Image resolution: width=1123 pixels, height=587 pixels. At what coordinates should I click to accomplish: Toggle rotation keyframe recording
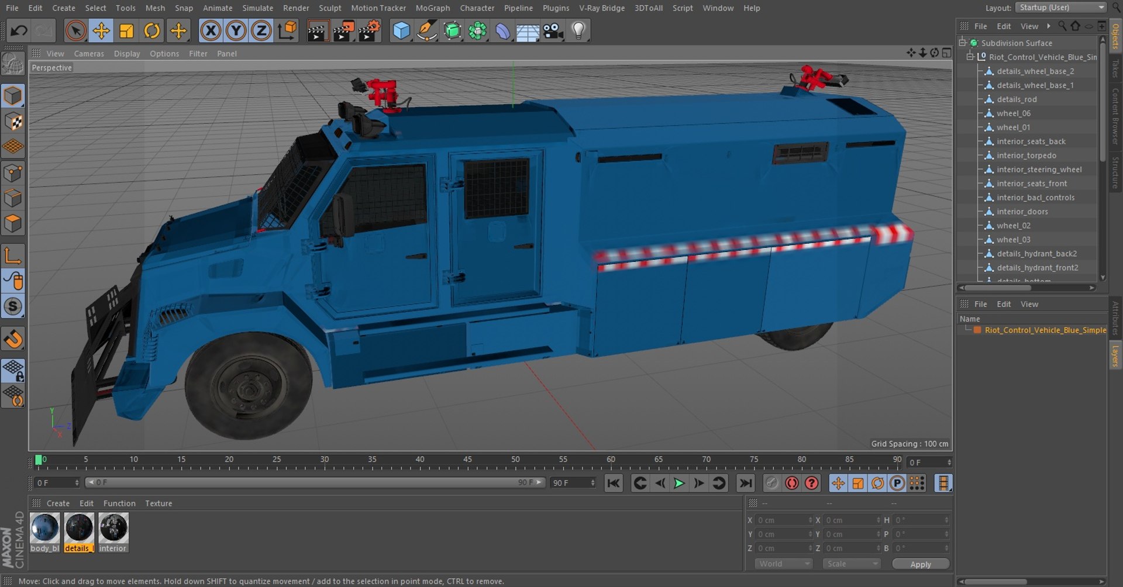pyautogui.click(x=877, y=484)
